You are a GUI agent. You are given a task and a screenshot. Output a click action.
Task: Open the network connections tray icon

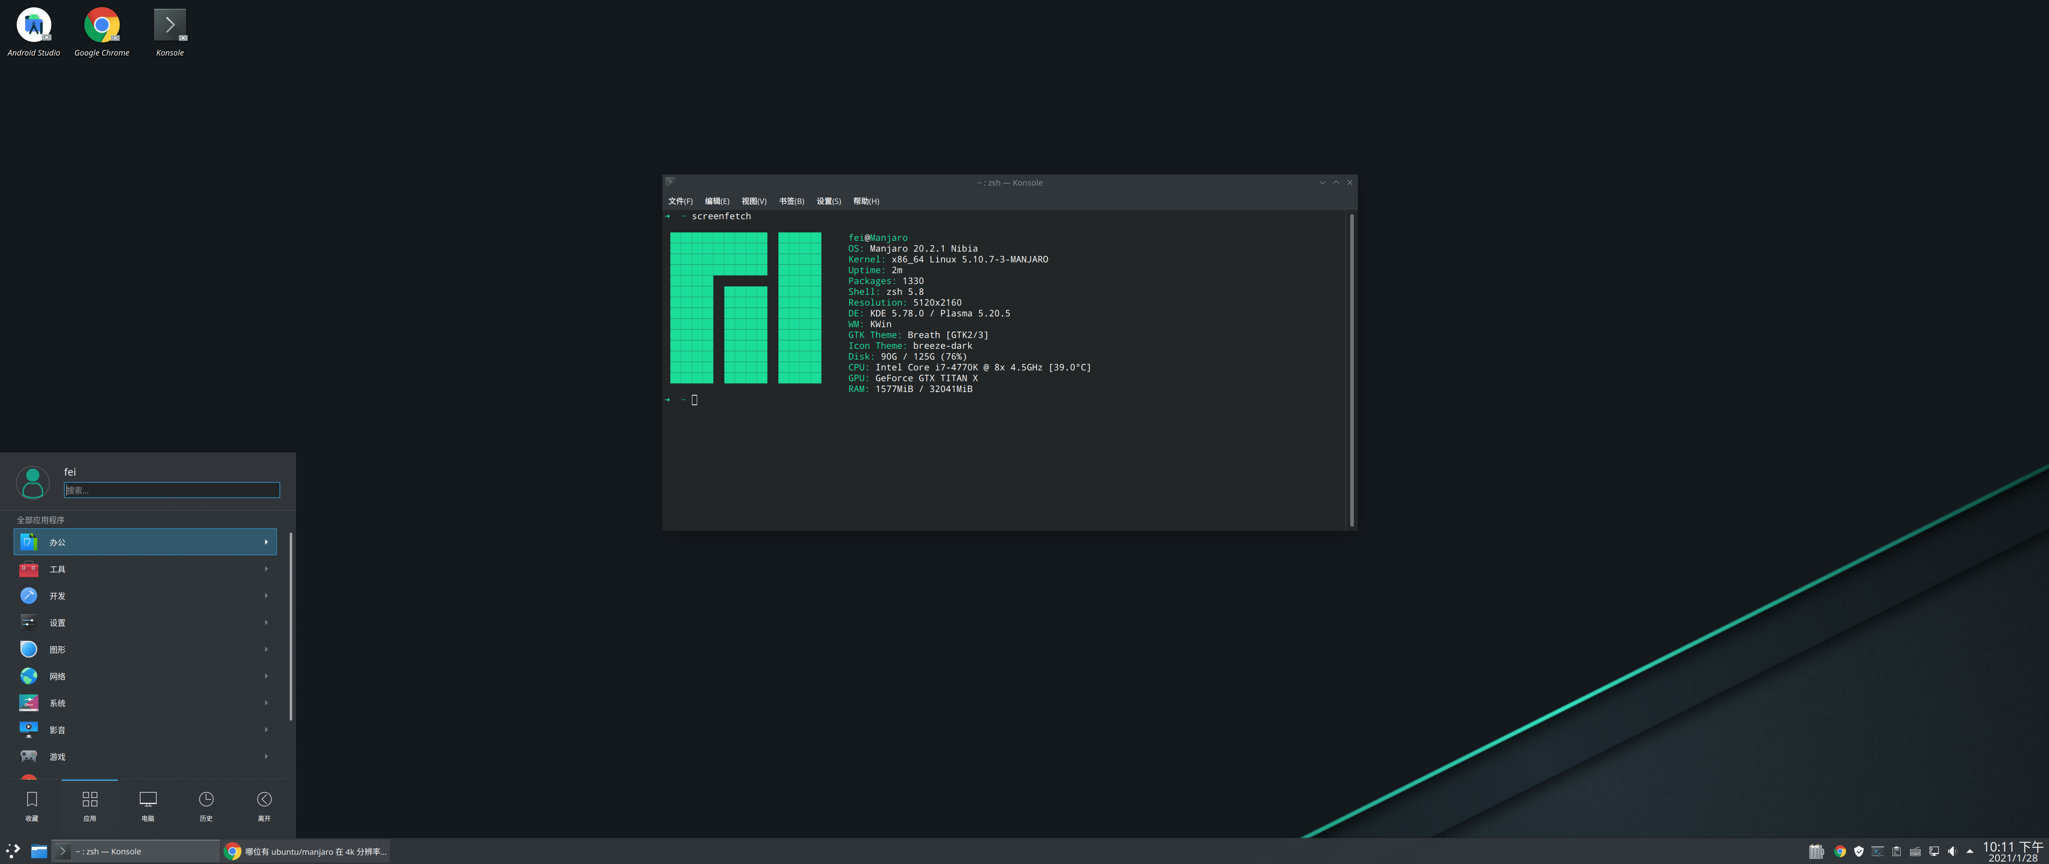tap(1935, 851)
